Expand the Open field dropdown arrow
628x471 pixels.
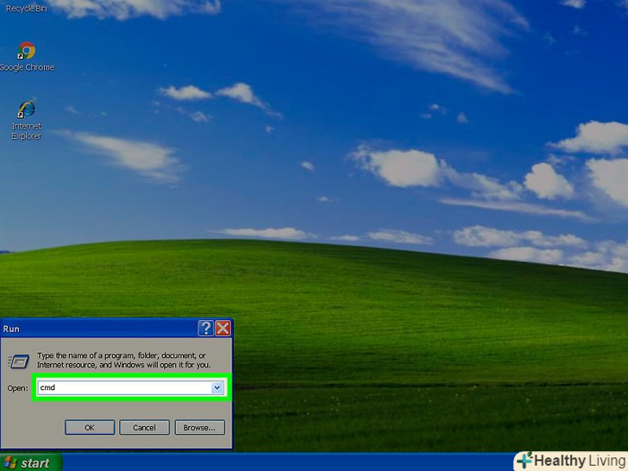point(217,387)
